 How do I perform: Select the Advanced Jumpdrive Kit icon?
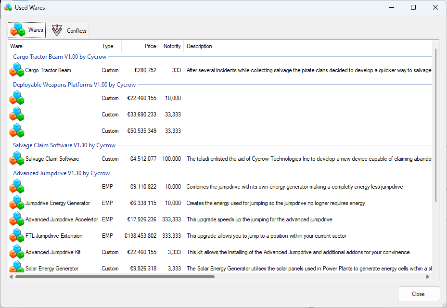point(17,252)
